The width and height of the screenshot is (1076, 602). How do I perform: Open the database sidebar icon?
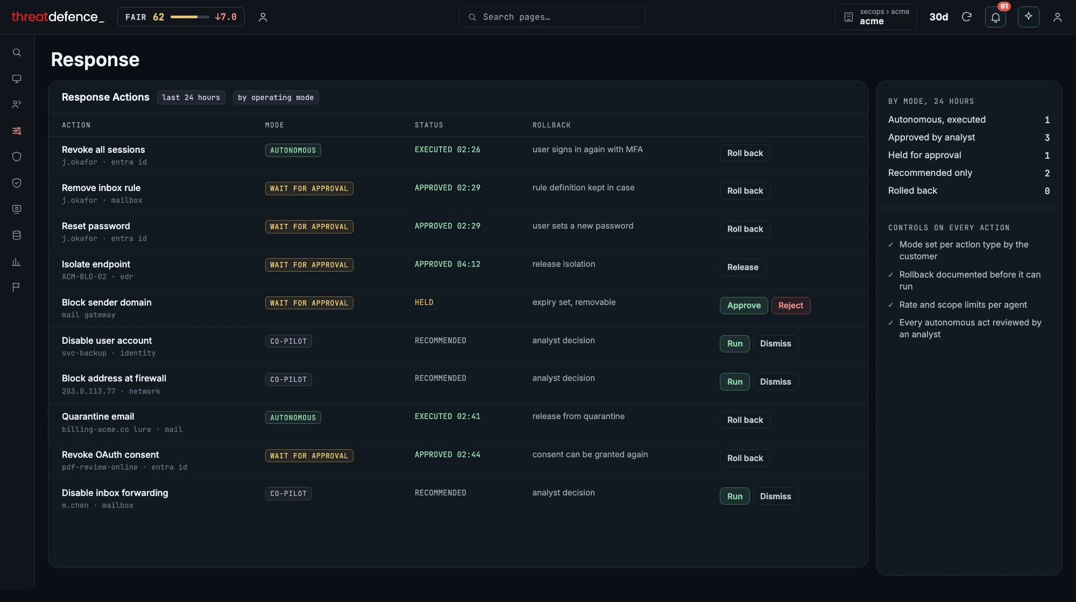pyautogui.click(x=17, y=235)
